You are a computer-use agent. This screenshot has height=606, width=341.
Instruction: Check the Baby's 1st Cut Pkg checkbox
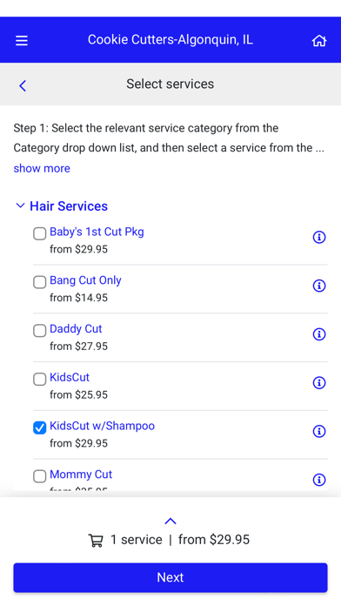point(39,233)
